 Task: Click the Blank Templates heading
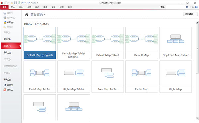pos(36,24)
